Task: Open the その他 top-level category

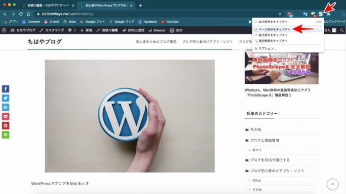Action: point(256,129)
